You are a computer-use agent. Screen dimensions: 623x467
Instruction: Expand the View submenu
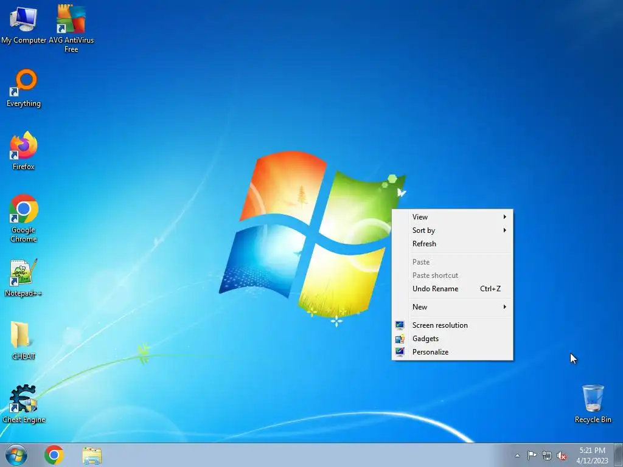pyautogui.click(x=452, y=217)
